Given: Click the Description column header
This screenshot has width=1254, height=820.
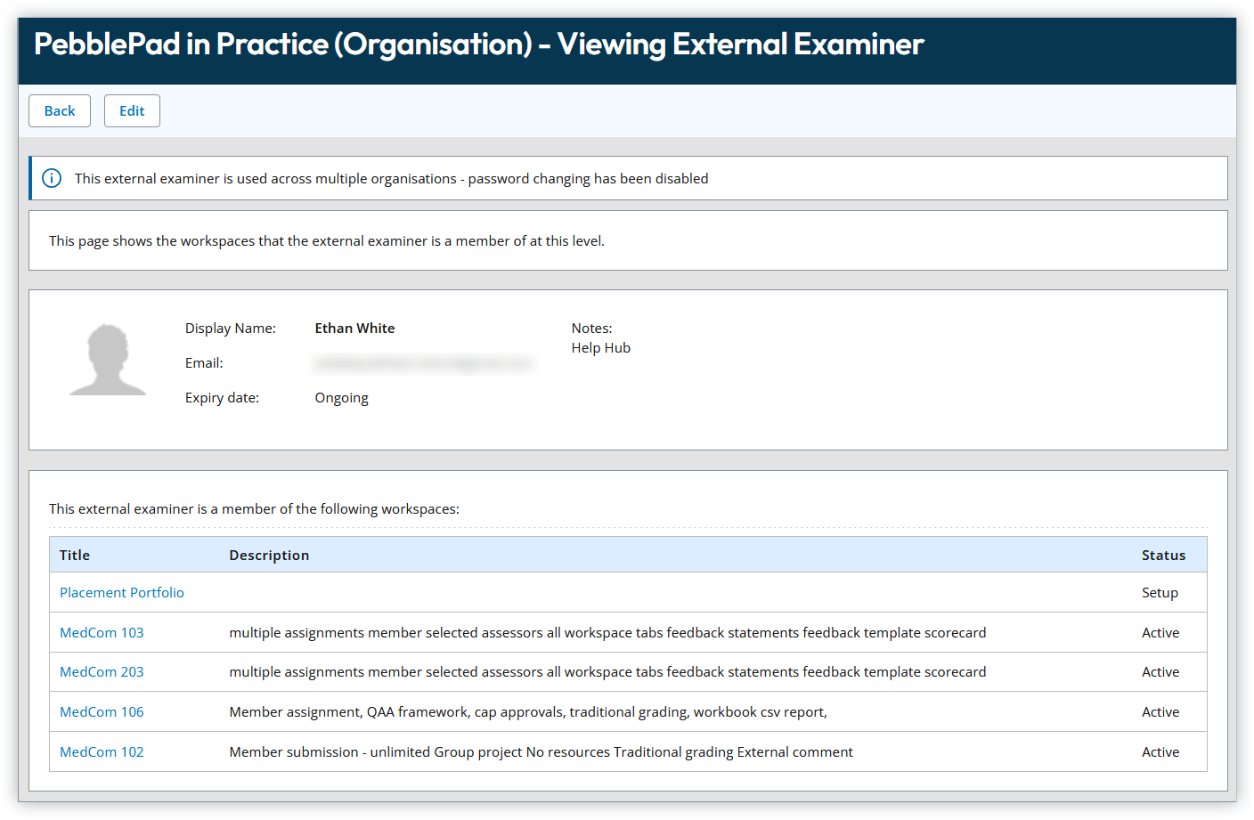Looking at the screenshot, I should pyautogui.click(x=269, y=556).
